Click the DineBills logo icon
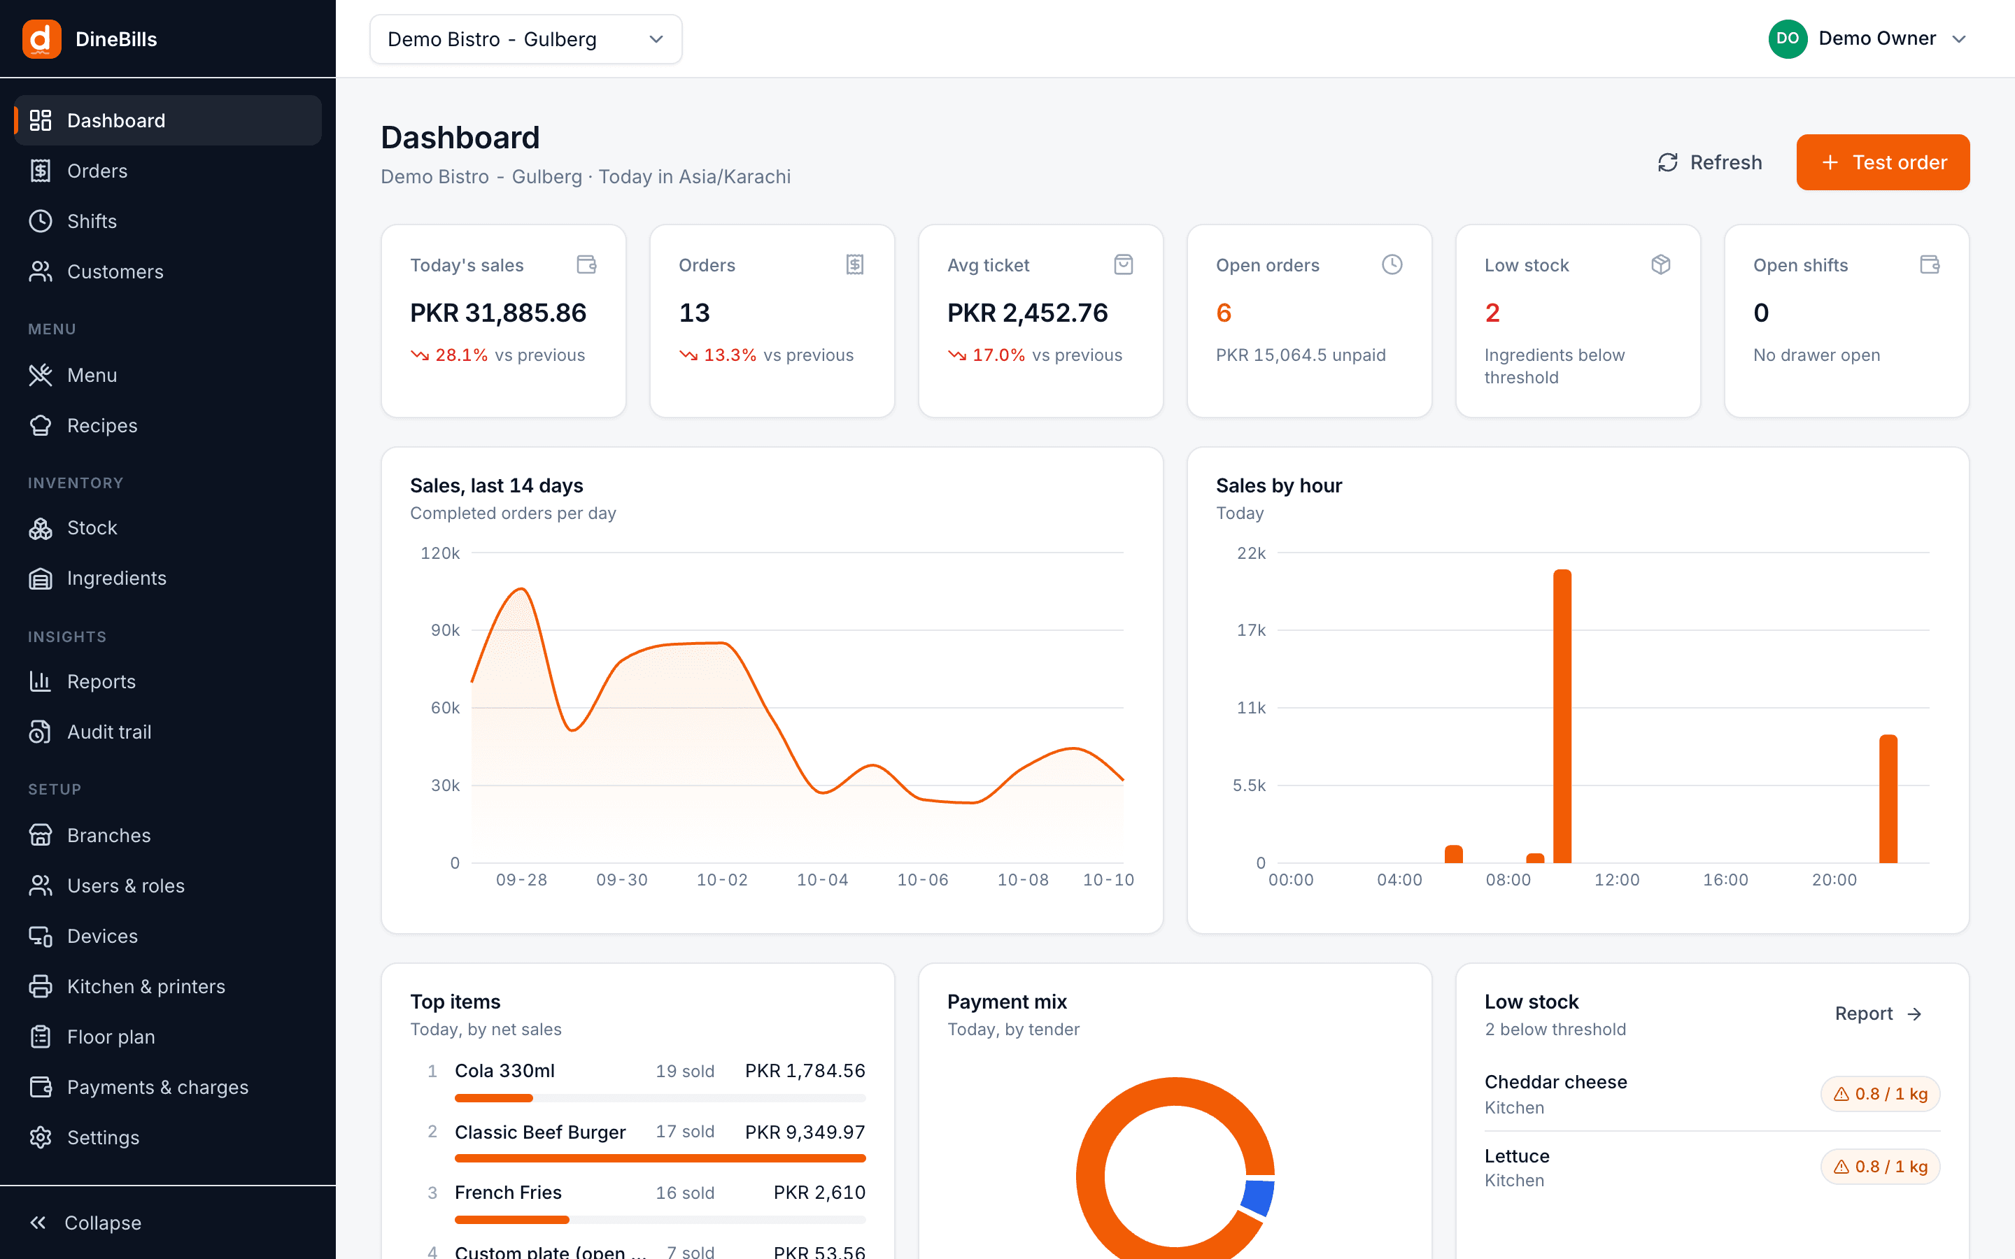 pos(42,39)
